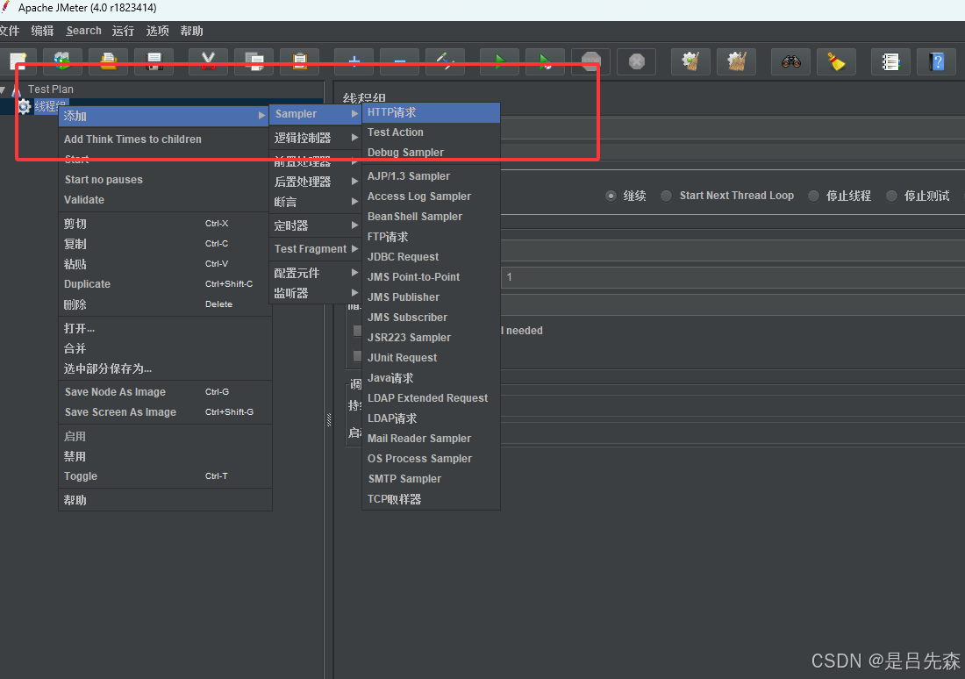Select the 停止测试 radio button
The height and width of the screenshot is (679, 965).
tap(891, 196)
